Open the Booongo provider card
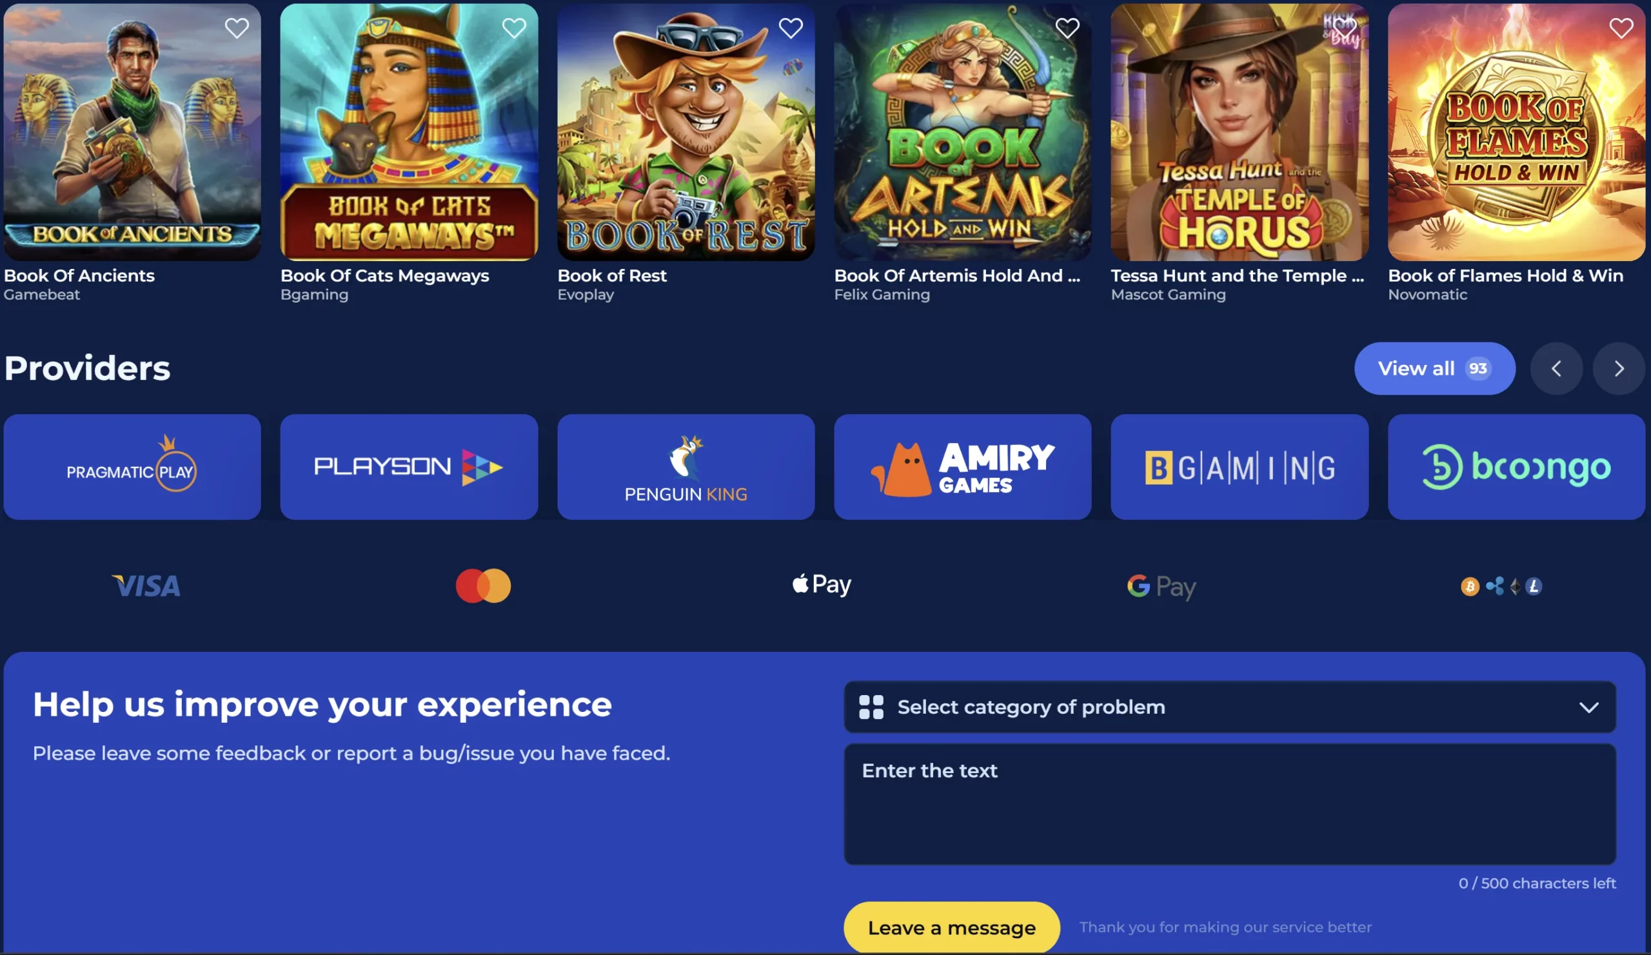The image size is (1651, 955). (x=1516, y=467)
